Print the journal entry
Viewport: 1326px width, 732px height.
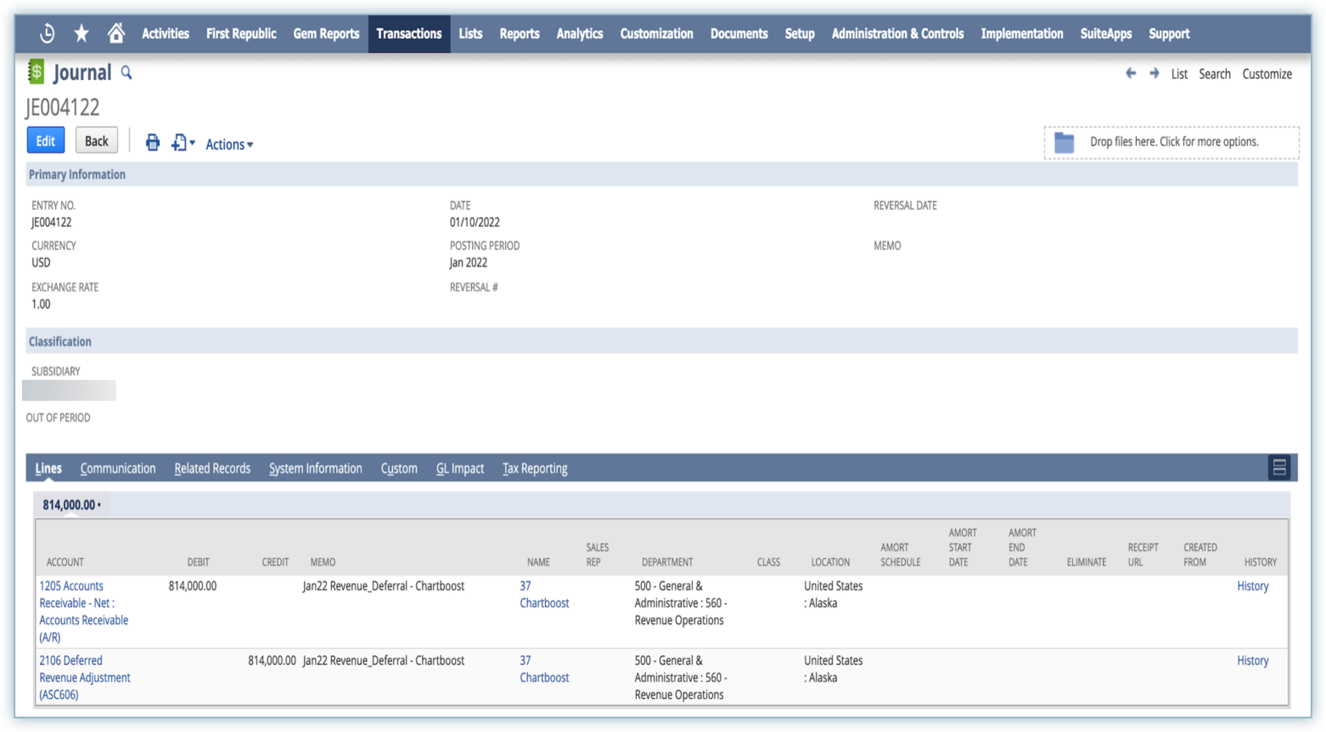click(152, 143)
